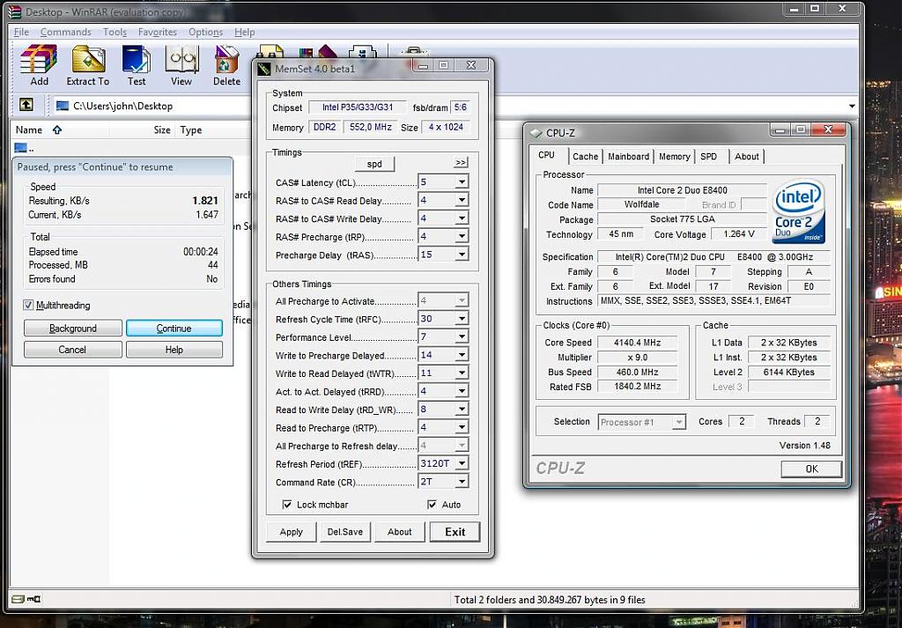Viewport: 902px width, 628px height.
Task: Toggle the Multithreading checkbox
Action: [28, 305]
